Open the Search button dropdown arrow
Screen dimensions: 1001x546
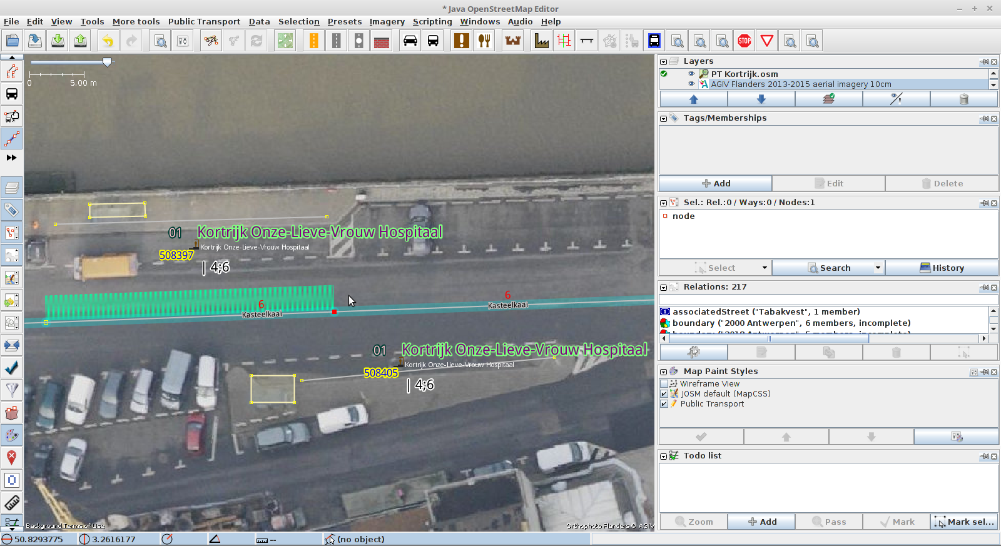point(878,268)
